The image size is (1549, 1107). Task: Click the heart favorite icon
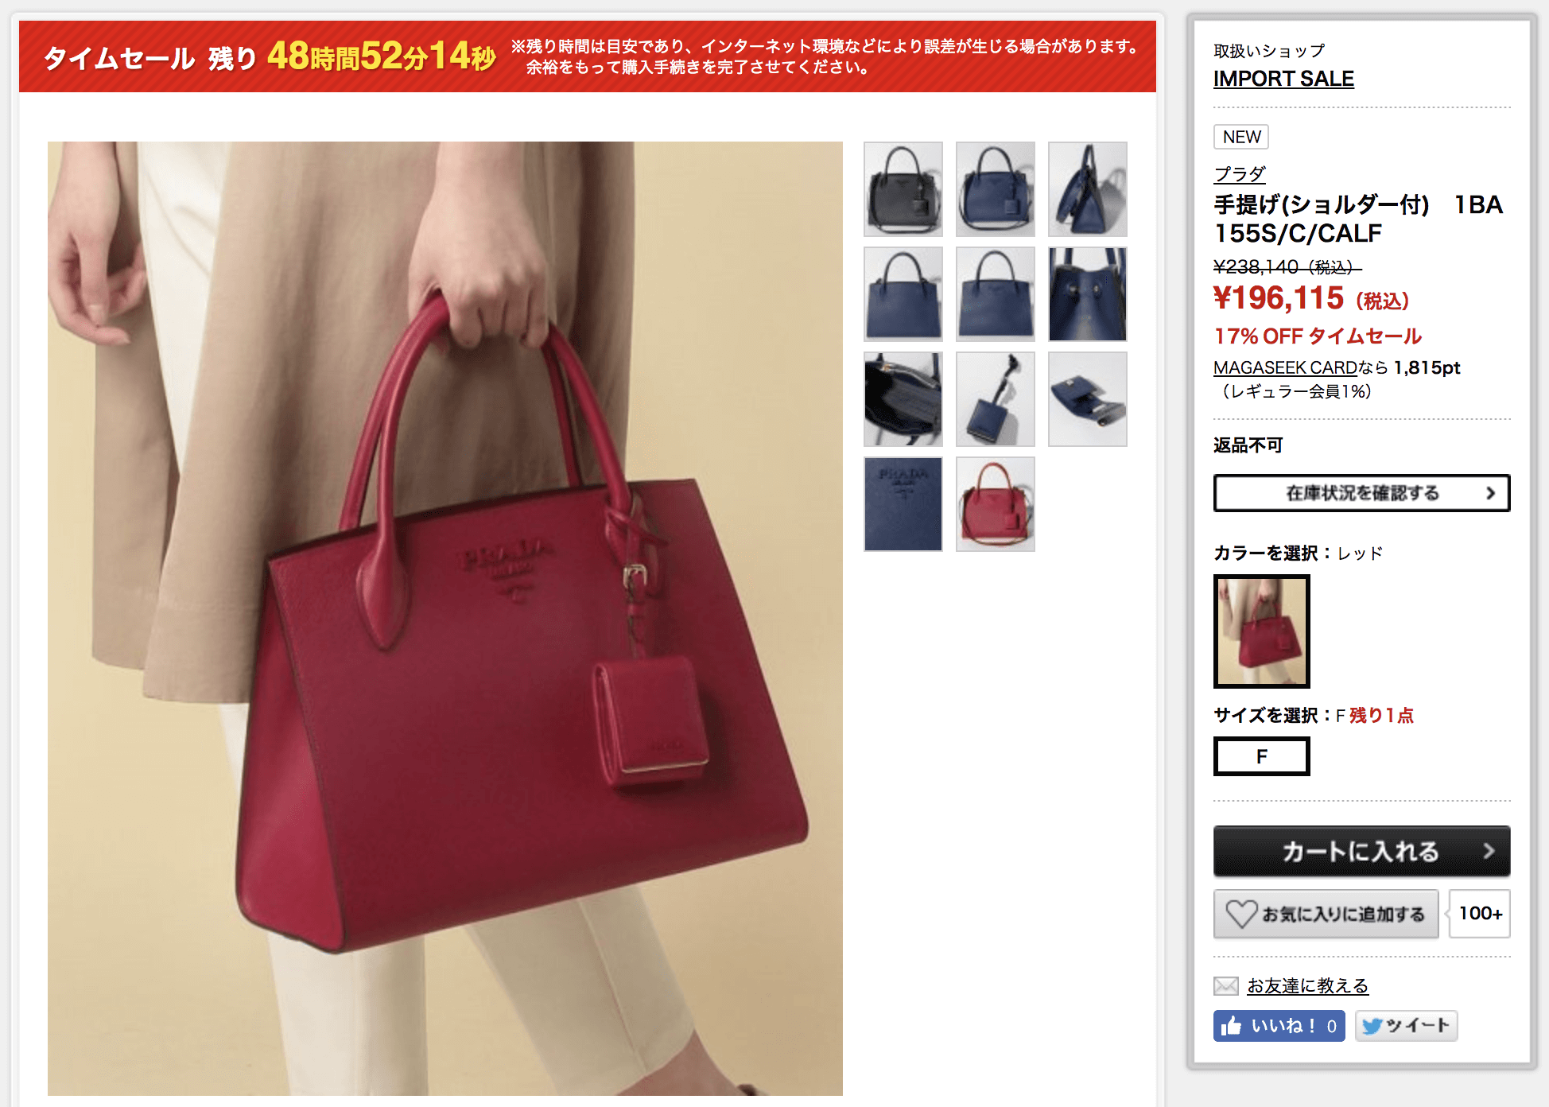(x=1241, y=914)
